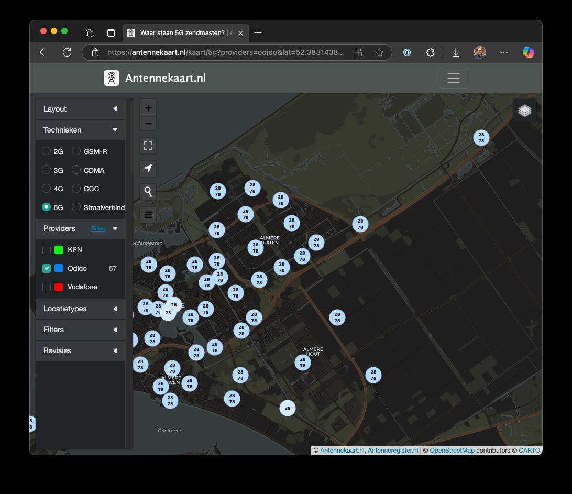Expand the Revisies section
The width and height of the screenshot is (572, 494).
click(x=80, y=350)
